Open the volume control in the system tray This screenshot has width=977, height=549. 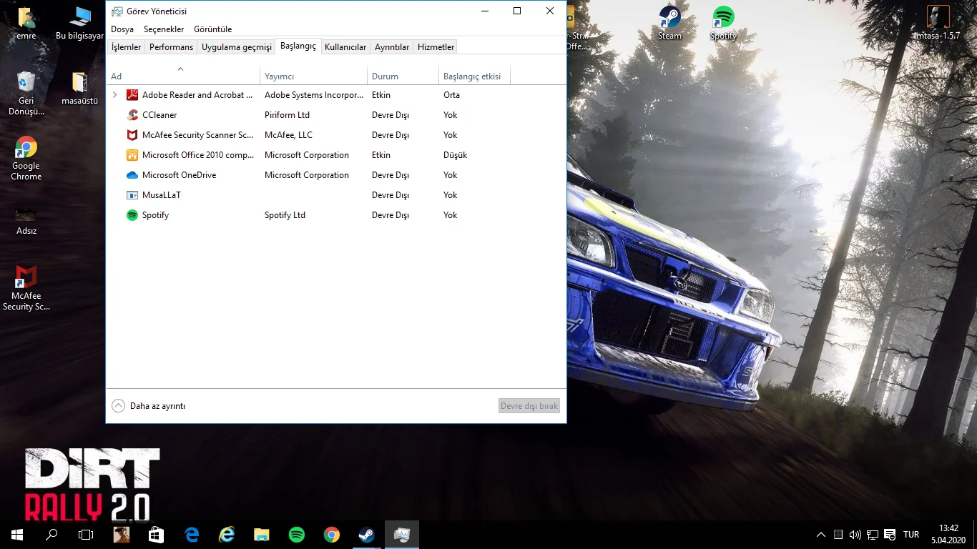coord(855,535)
